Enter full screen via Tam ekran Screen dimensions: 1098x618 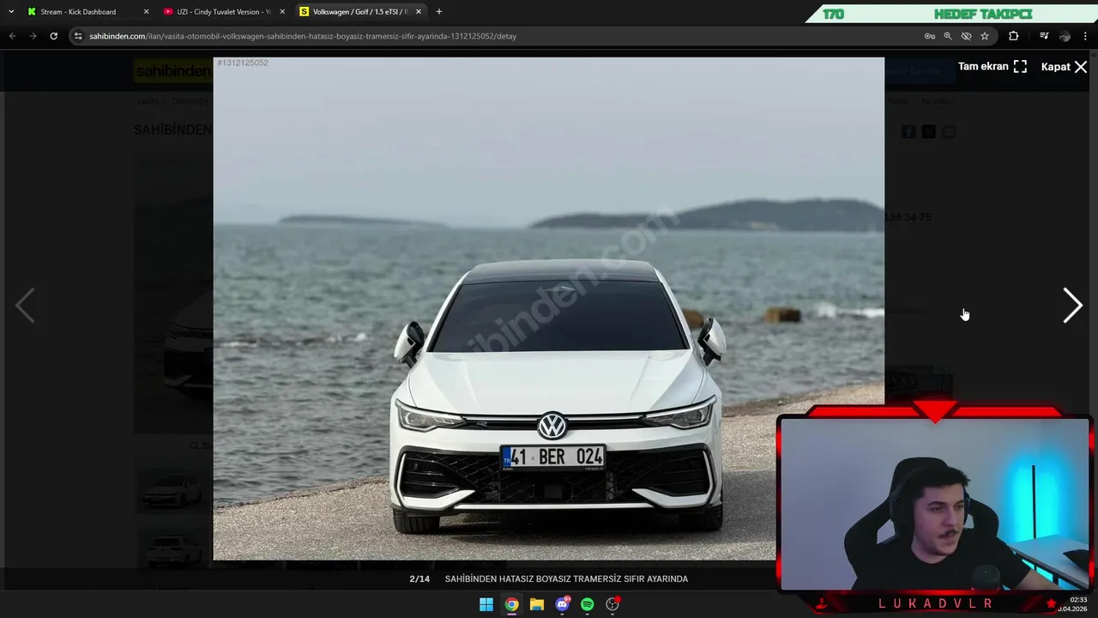point(992,67)
